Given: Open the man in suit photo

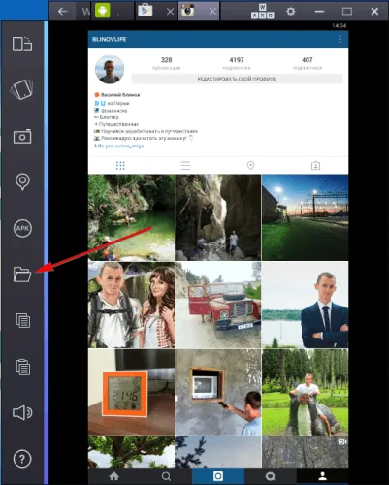Looking at the screenshot, I should click(x=306, y=305).
